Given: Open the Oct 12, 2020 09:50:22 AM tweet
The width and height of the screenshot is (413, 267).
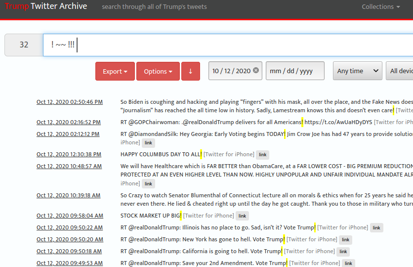Looking at the screenshot, I should pos(70,228).
